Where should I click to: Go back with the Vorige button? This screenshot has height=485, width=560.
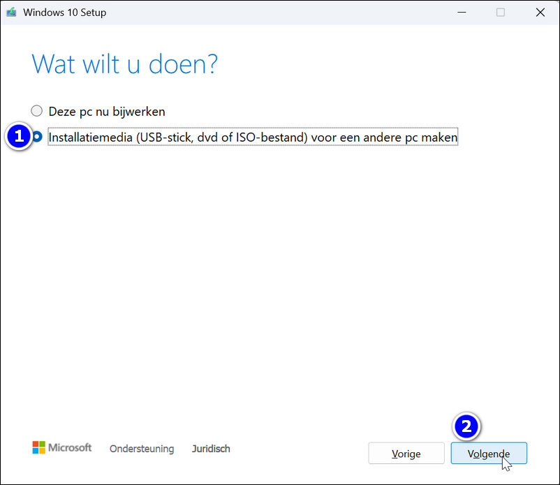[406, 454]
